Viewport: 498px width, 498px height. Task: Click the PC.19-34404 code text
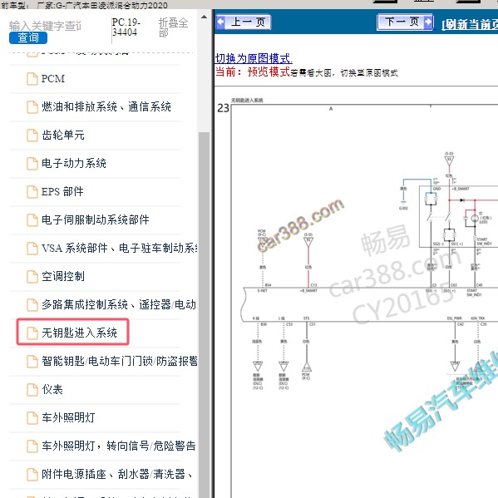click(126, 27)
